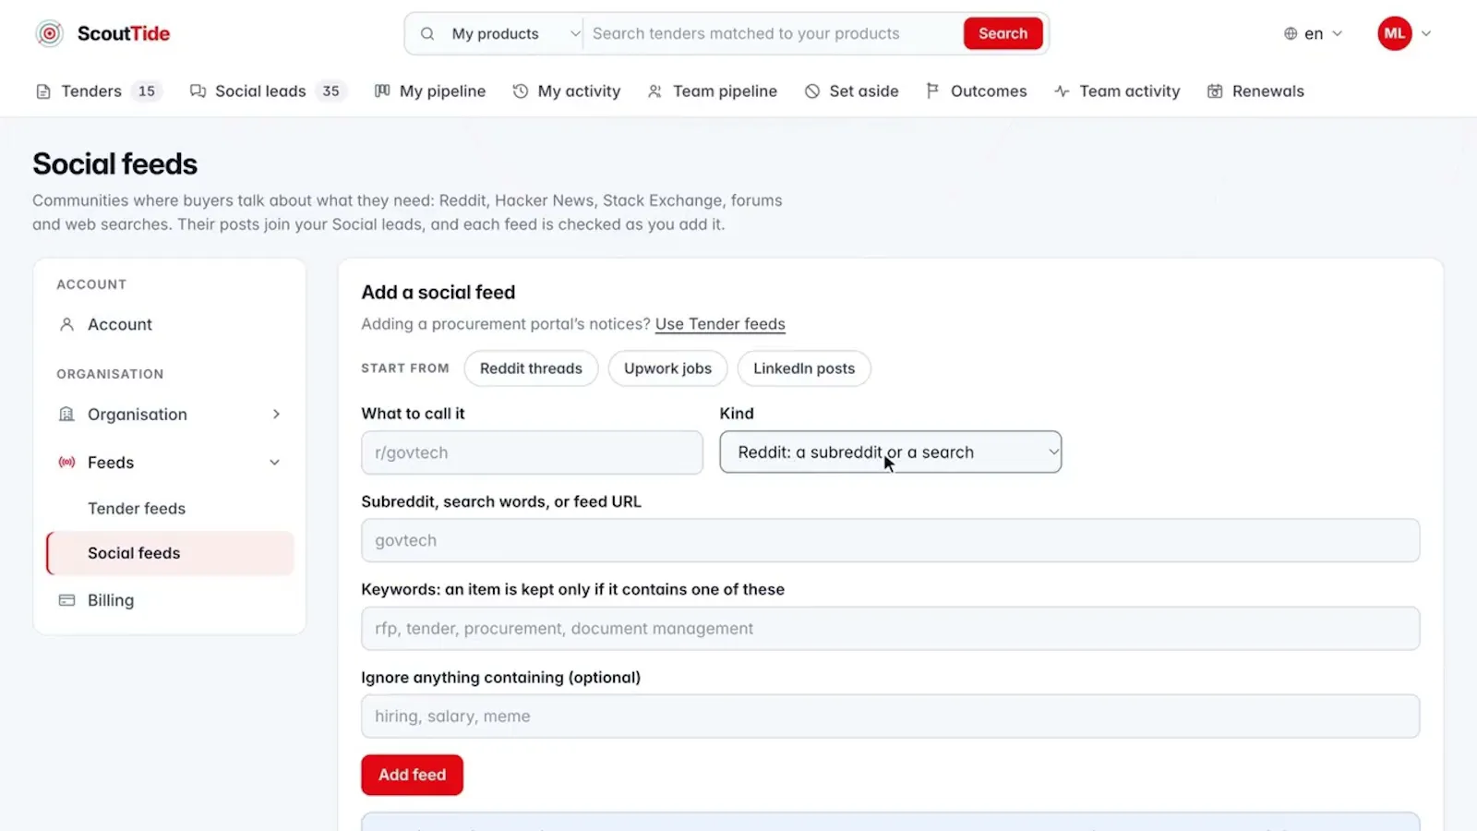Click the Team pipeline person icon

coord(654,91)
